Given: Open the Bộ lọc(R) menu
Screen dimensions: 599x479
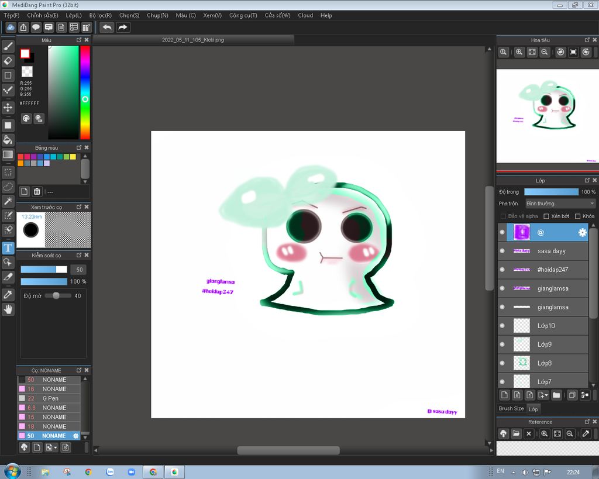Looking at the screenshot, I should pyautogui.click(x=101, y=15).
